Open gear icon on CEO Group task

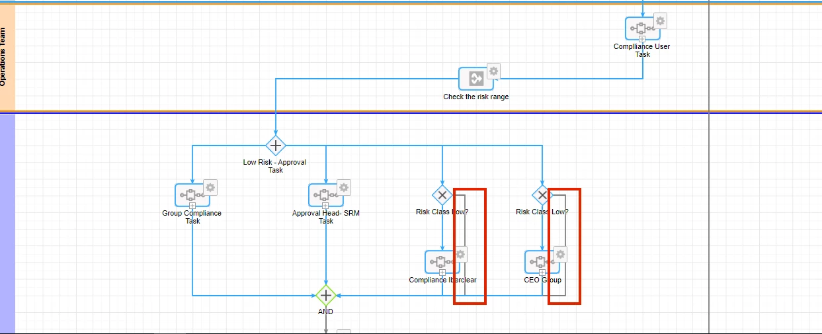pyautogui.click(x=561, y=254)
